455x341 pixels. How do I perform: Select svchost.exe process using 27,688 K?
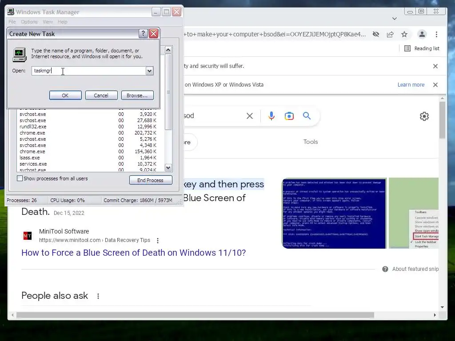pyautogui.click(x=88, y=120)
